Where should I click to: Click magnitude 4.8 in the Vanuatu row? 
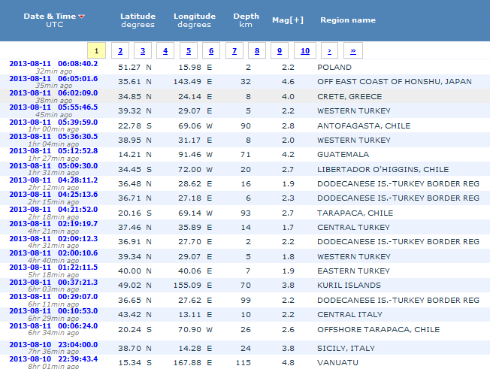[x=288, y=363]
